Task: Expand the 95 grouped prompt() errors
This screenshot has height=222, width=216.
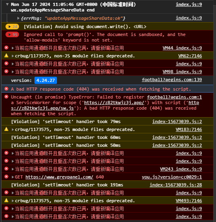Action: point(12,34)
